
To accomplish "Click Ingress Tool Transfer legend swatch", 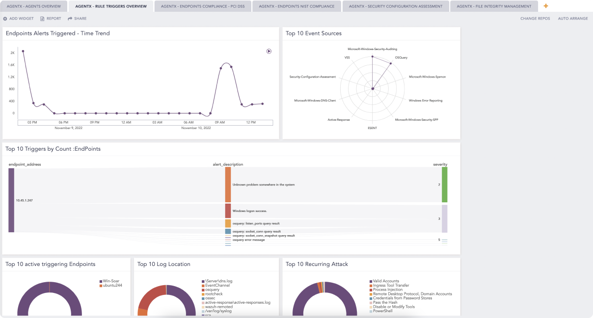I will click(371, 285).
